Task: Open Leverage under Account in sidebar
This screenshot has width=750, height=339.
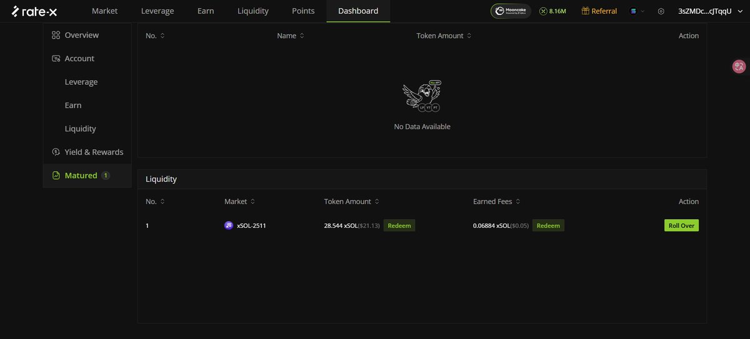Action: pyautogui.click(x=81, y=82)
